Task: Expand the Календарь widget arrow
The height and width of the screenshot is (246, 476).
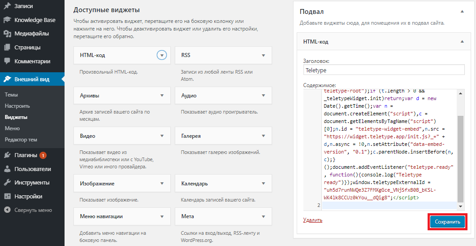Action: 263,184
